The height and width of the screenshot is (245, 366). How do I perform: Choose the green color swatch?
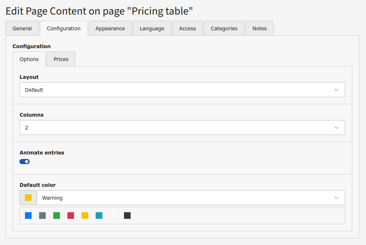57,216
